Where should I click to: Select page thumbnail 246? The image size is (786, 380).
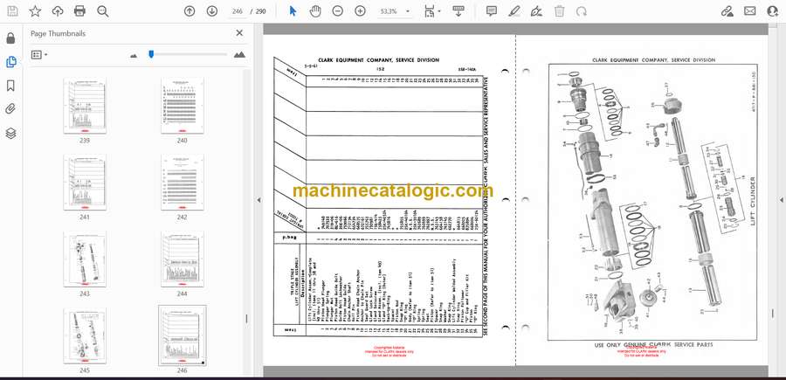pos(182,335)
